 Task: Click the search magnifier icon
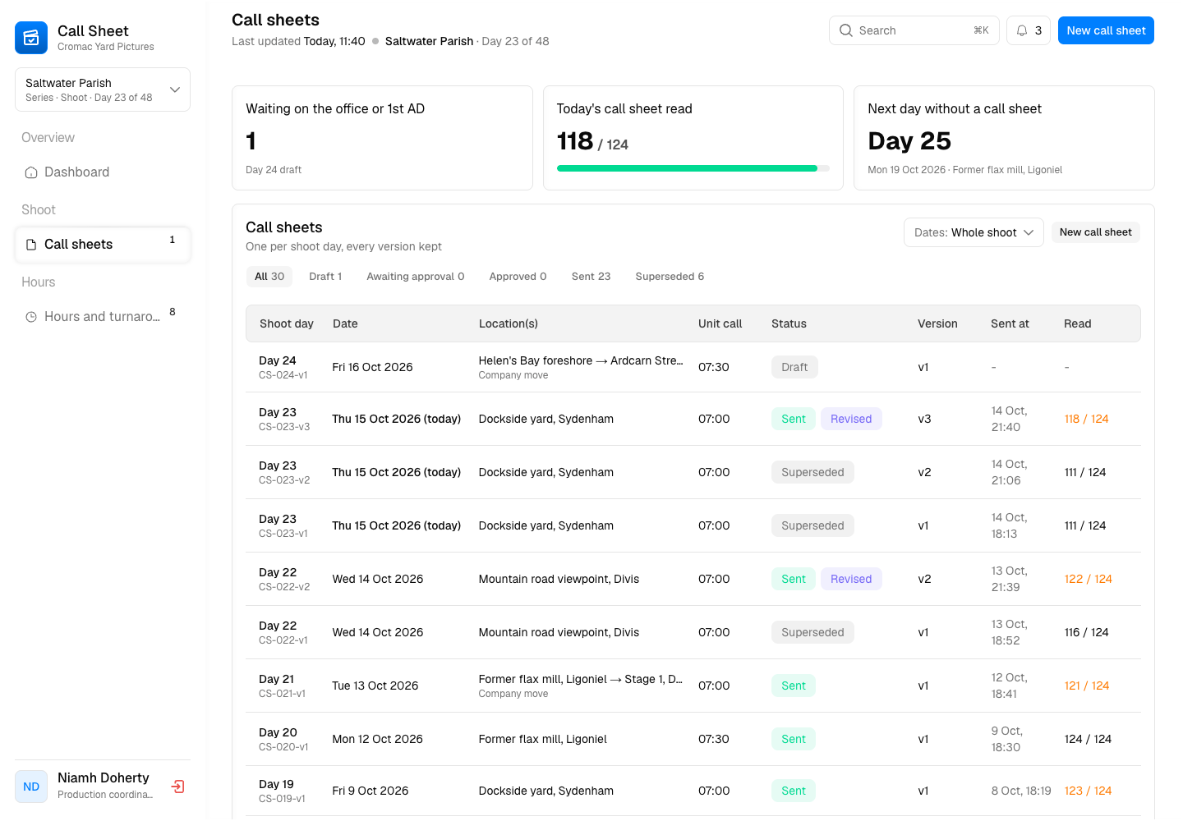click(846, 30)
